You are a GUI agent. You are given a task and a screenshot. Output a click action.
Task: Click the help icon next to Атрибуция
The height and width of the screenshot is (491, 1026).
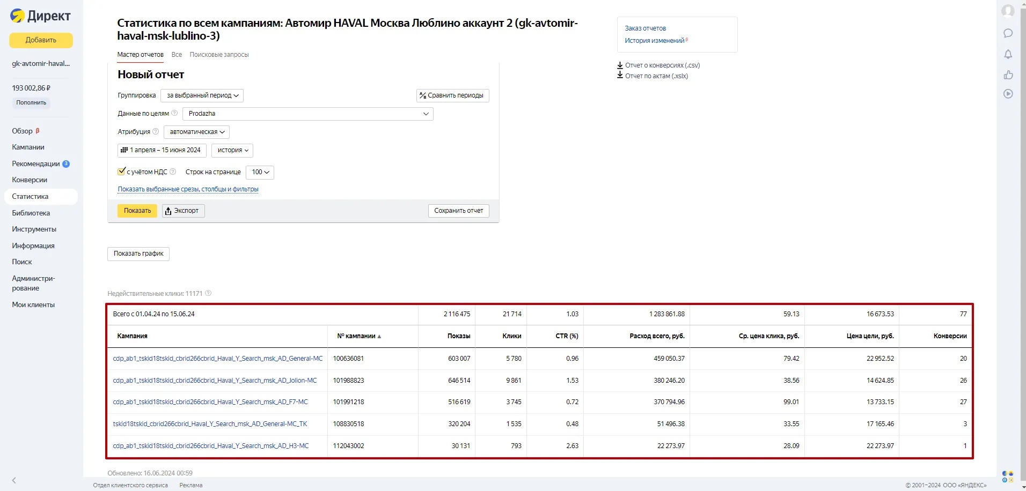(x=156, y=131)
